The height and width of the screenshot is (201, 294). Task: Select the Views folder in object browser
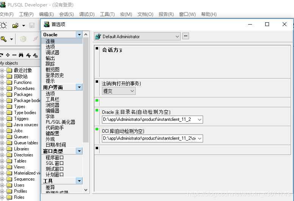19,167
